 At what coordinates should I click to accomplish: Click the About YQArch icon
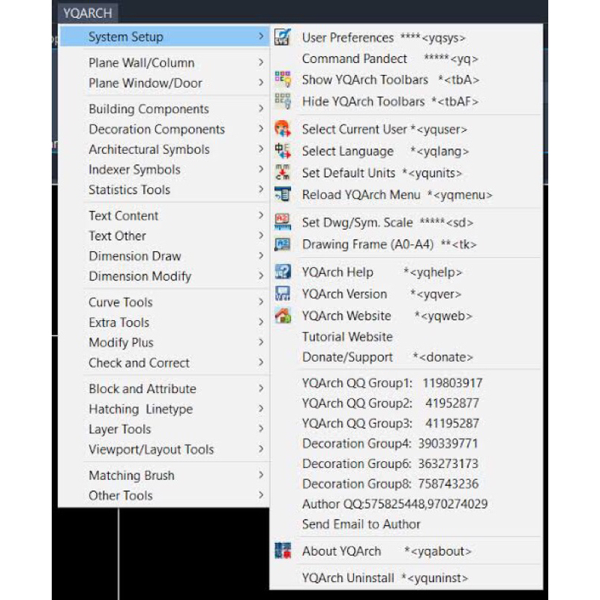tap(283, 551)
